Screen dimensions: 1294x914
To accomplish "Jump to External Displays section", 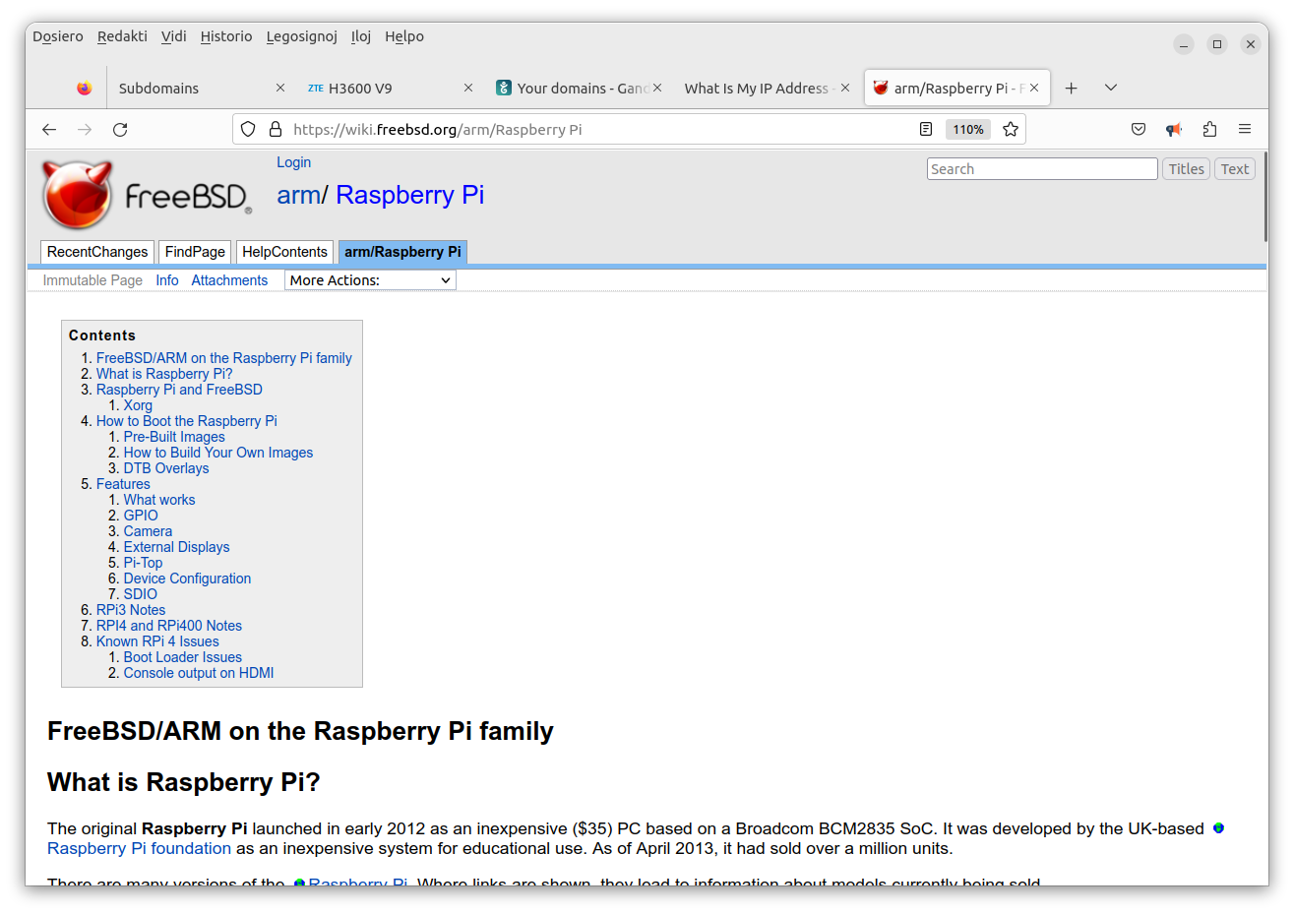I will 176,547.
